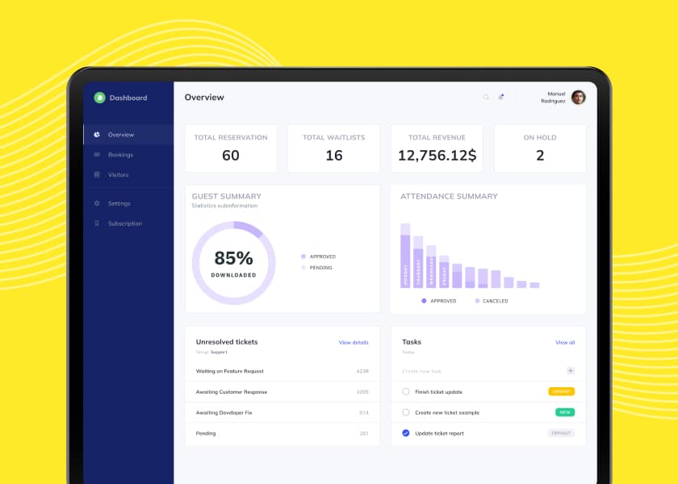
Task: Click View all in Tasks panel
Action: coord(565,343)
